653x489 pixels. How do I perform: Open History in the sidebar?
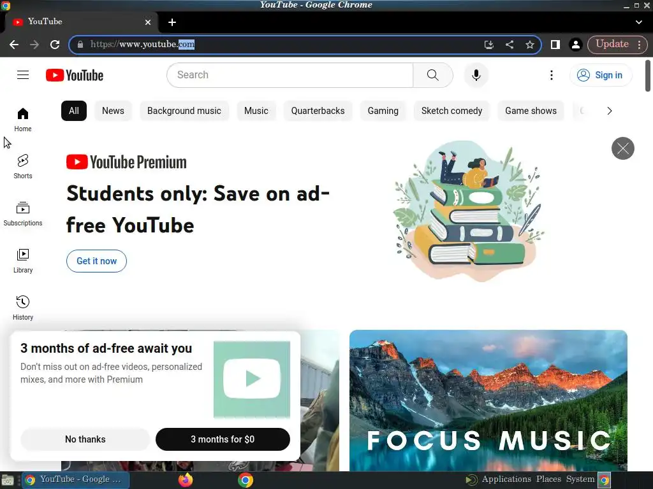(23, 308)
